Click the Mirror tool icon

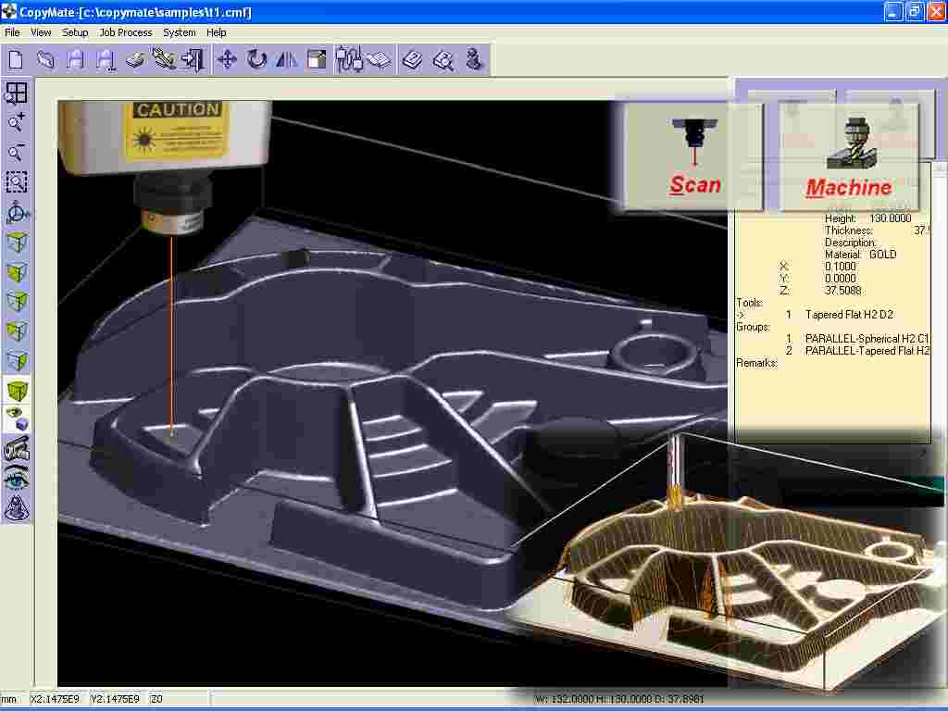(287, 60)
